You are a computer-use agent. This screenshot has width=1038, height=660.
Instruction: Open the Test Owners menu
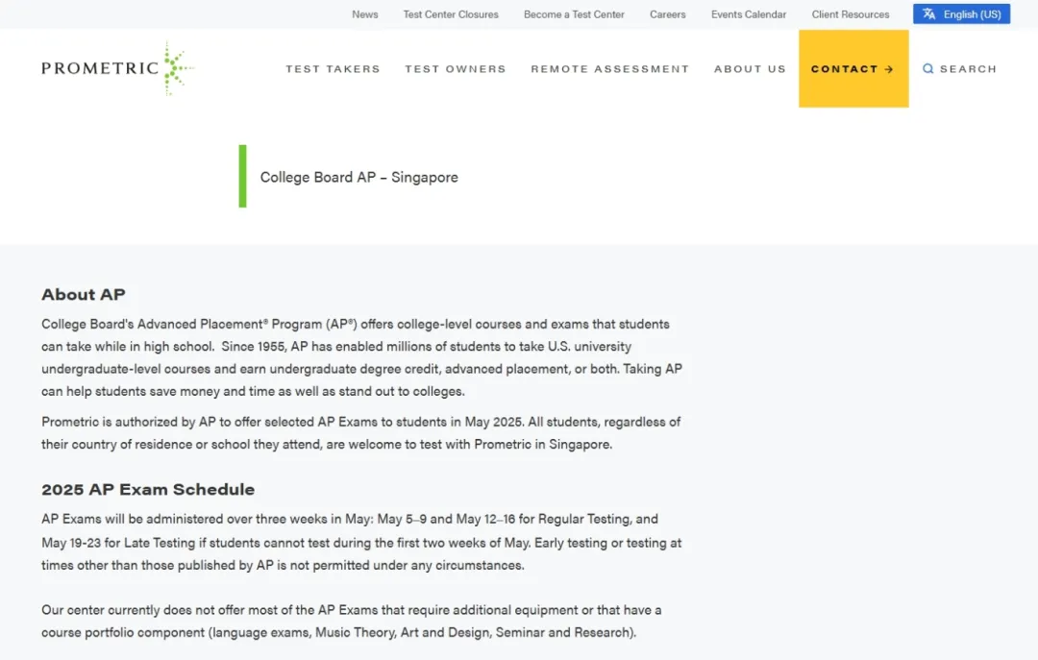[x=456, y=69]
